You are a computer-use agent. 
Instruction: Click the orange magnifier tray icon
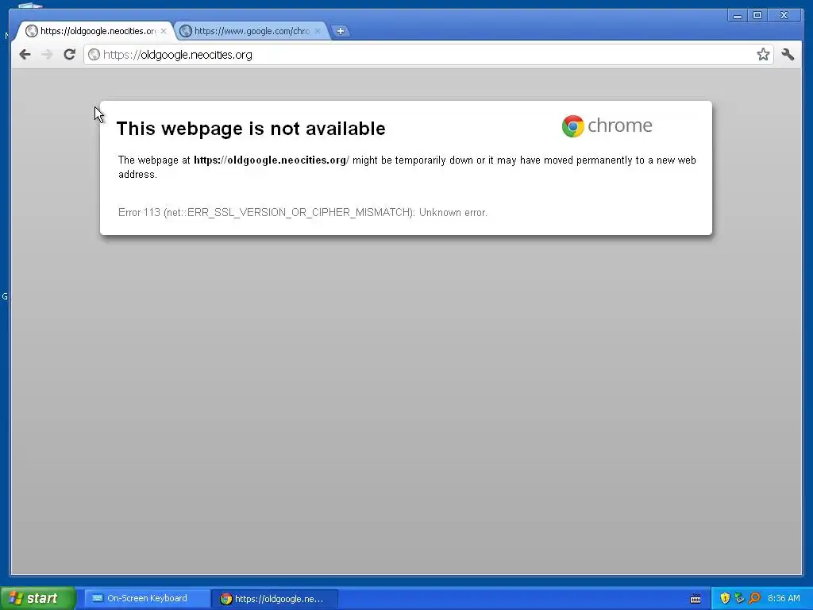click(x=754, y=599)
